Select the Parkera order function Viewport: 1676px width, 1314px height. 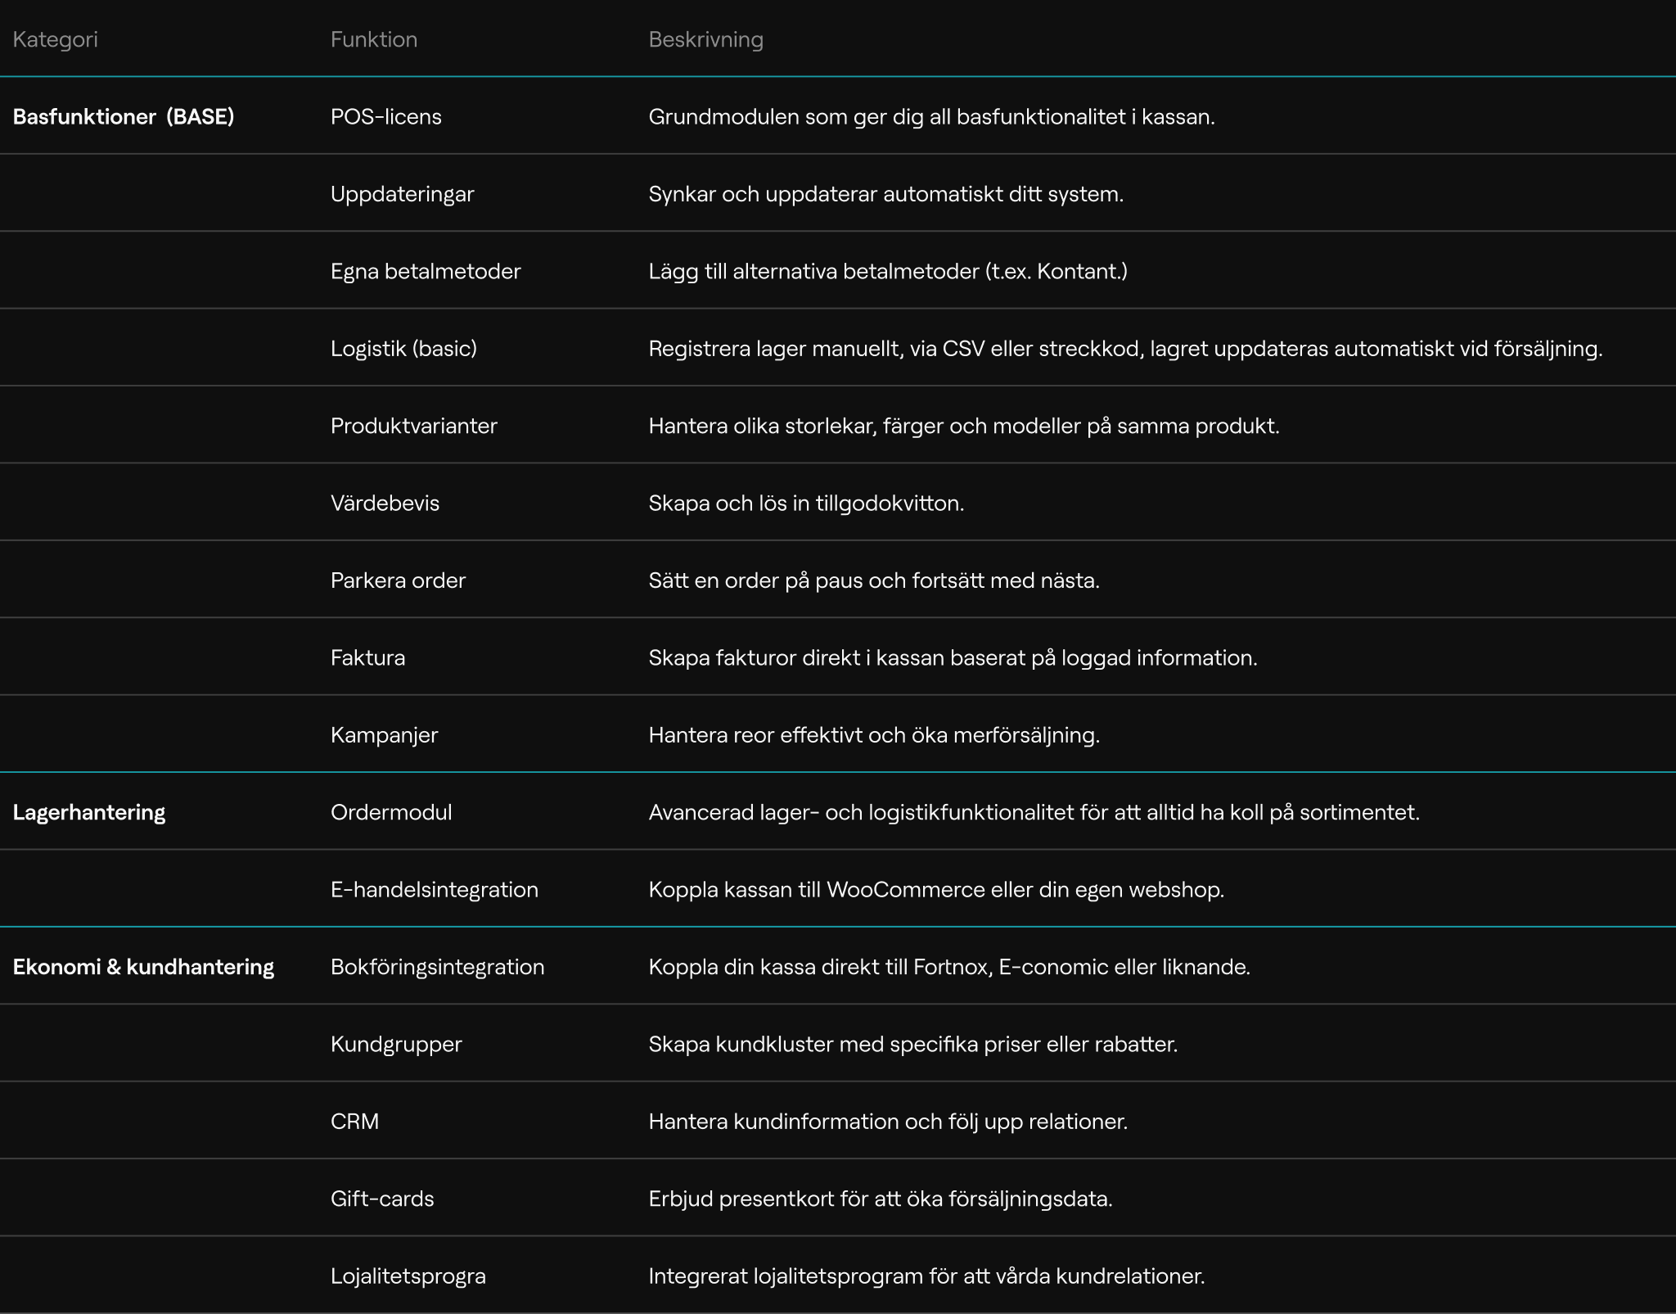pos(398,580)
